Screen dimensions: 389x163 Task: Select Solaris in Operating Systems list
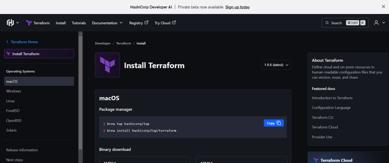[x=39, y=130]
